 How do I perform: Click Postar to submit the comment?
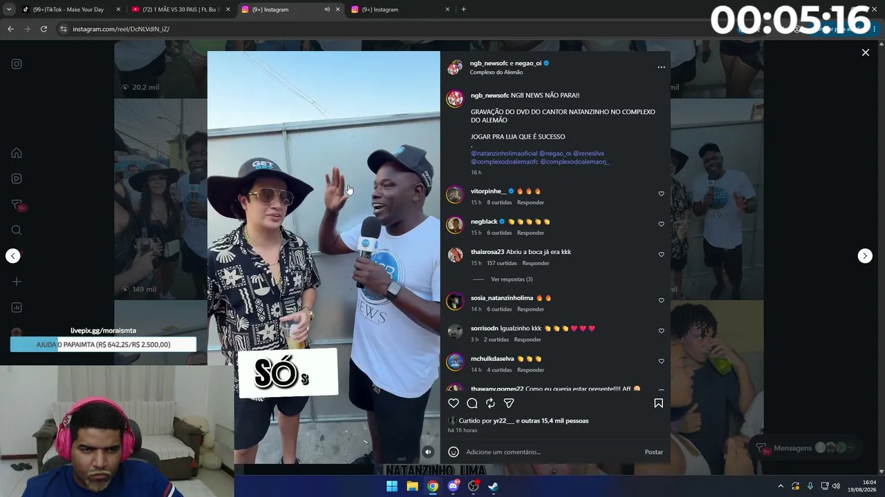click(x=654, y=452)
